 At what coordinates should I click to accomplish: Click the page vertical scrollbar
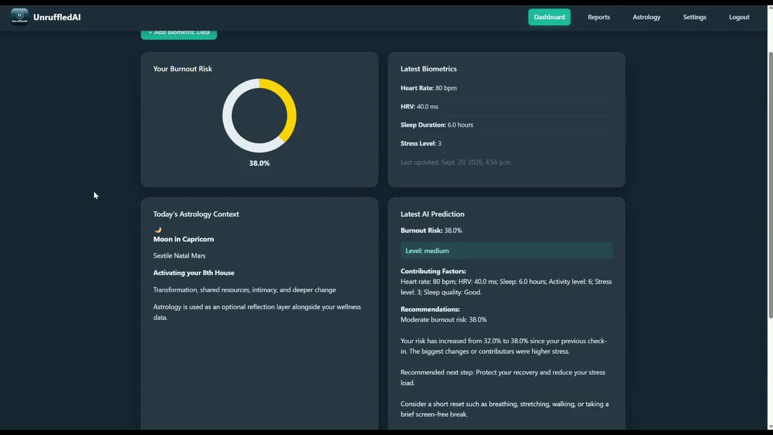coord(769,184)
